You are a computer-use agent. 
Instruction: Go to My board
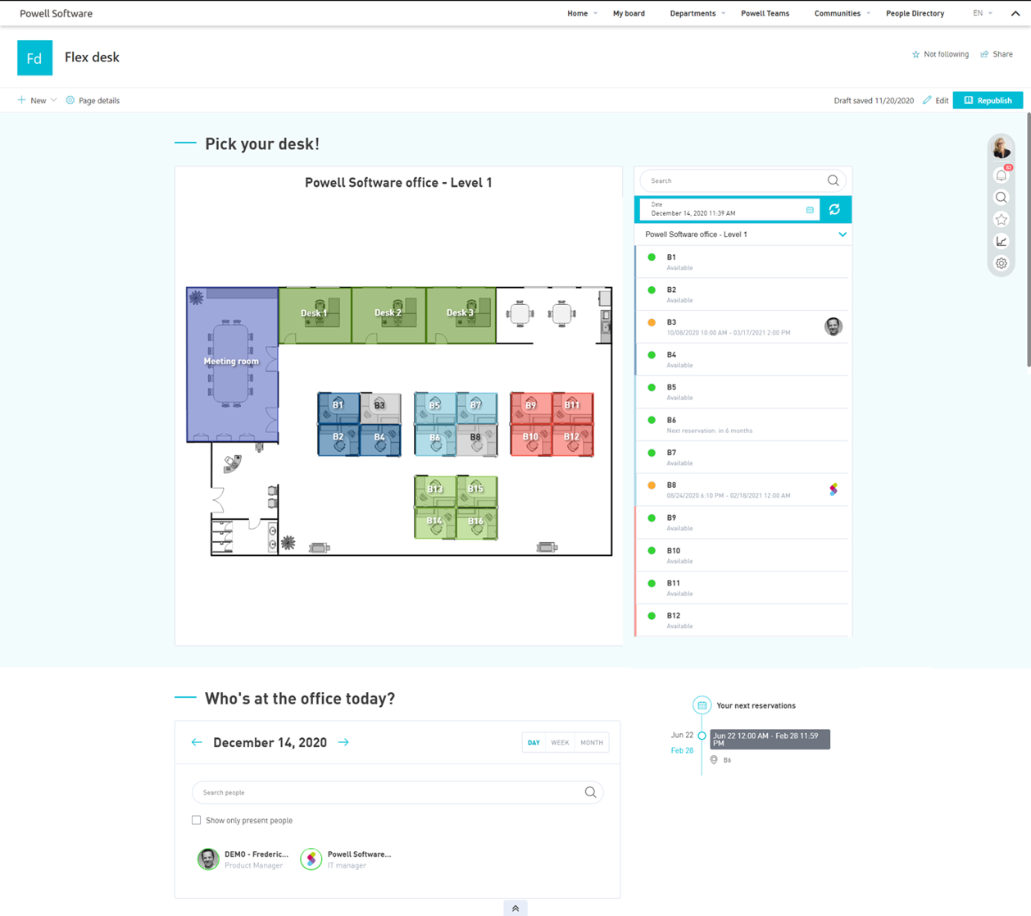(x=629, y=13)
